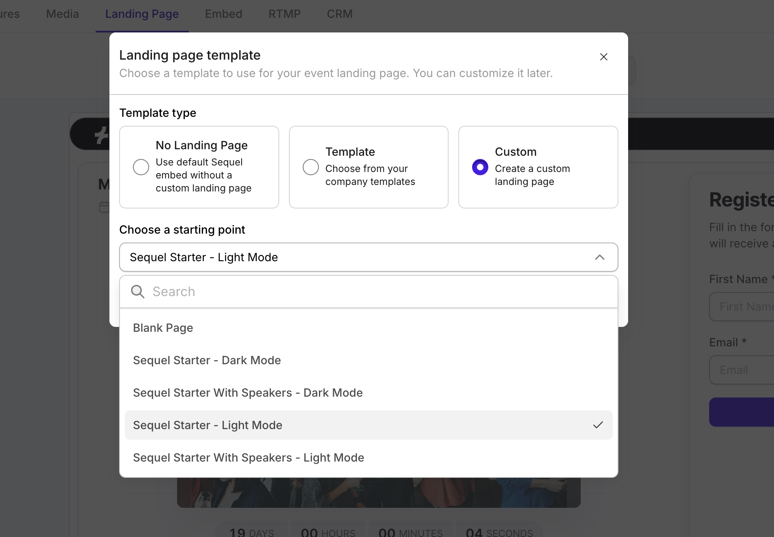Image resolution: width=774 pixels, height=537 pixels.
Task: Select the Custom radio option
Action: [480, 167]
